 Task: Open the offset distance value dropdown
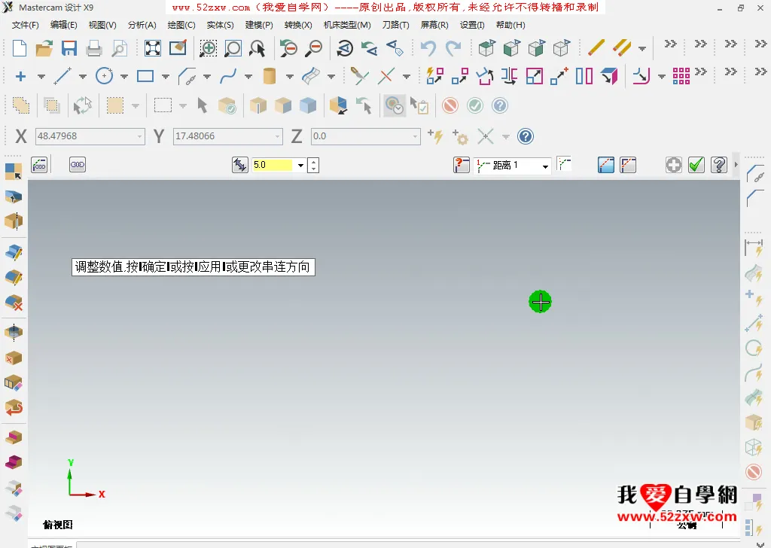300,166
